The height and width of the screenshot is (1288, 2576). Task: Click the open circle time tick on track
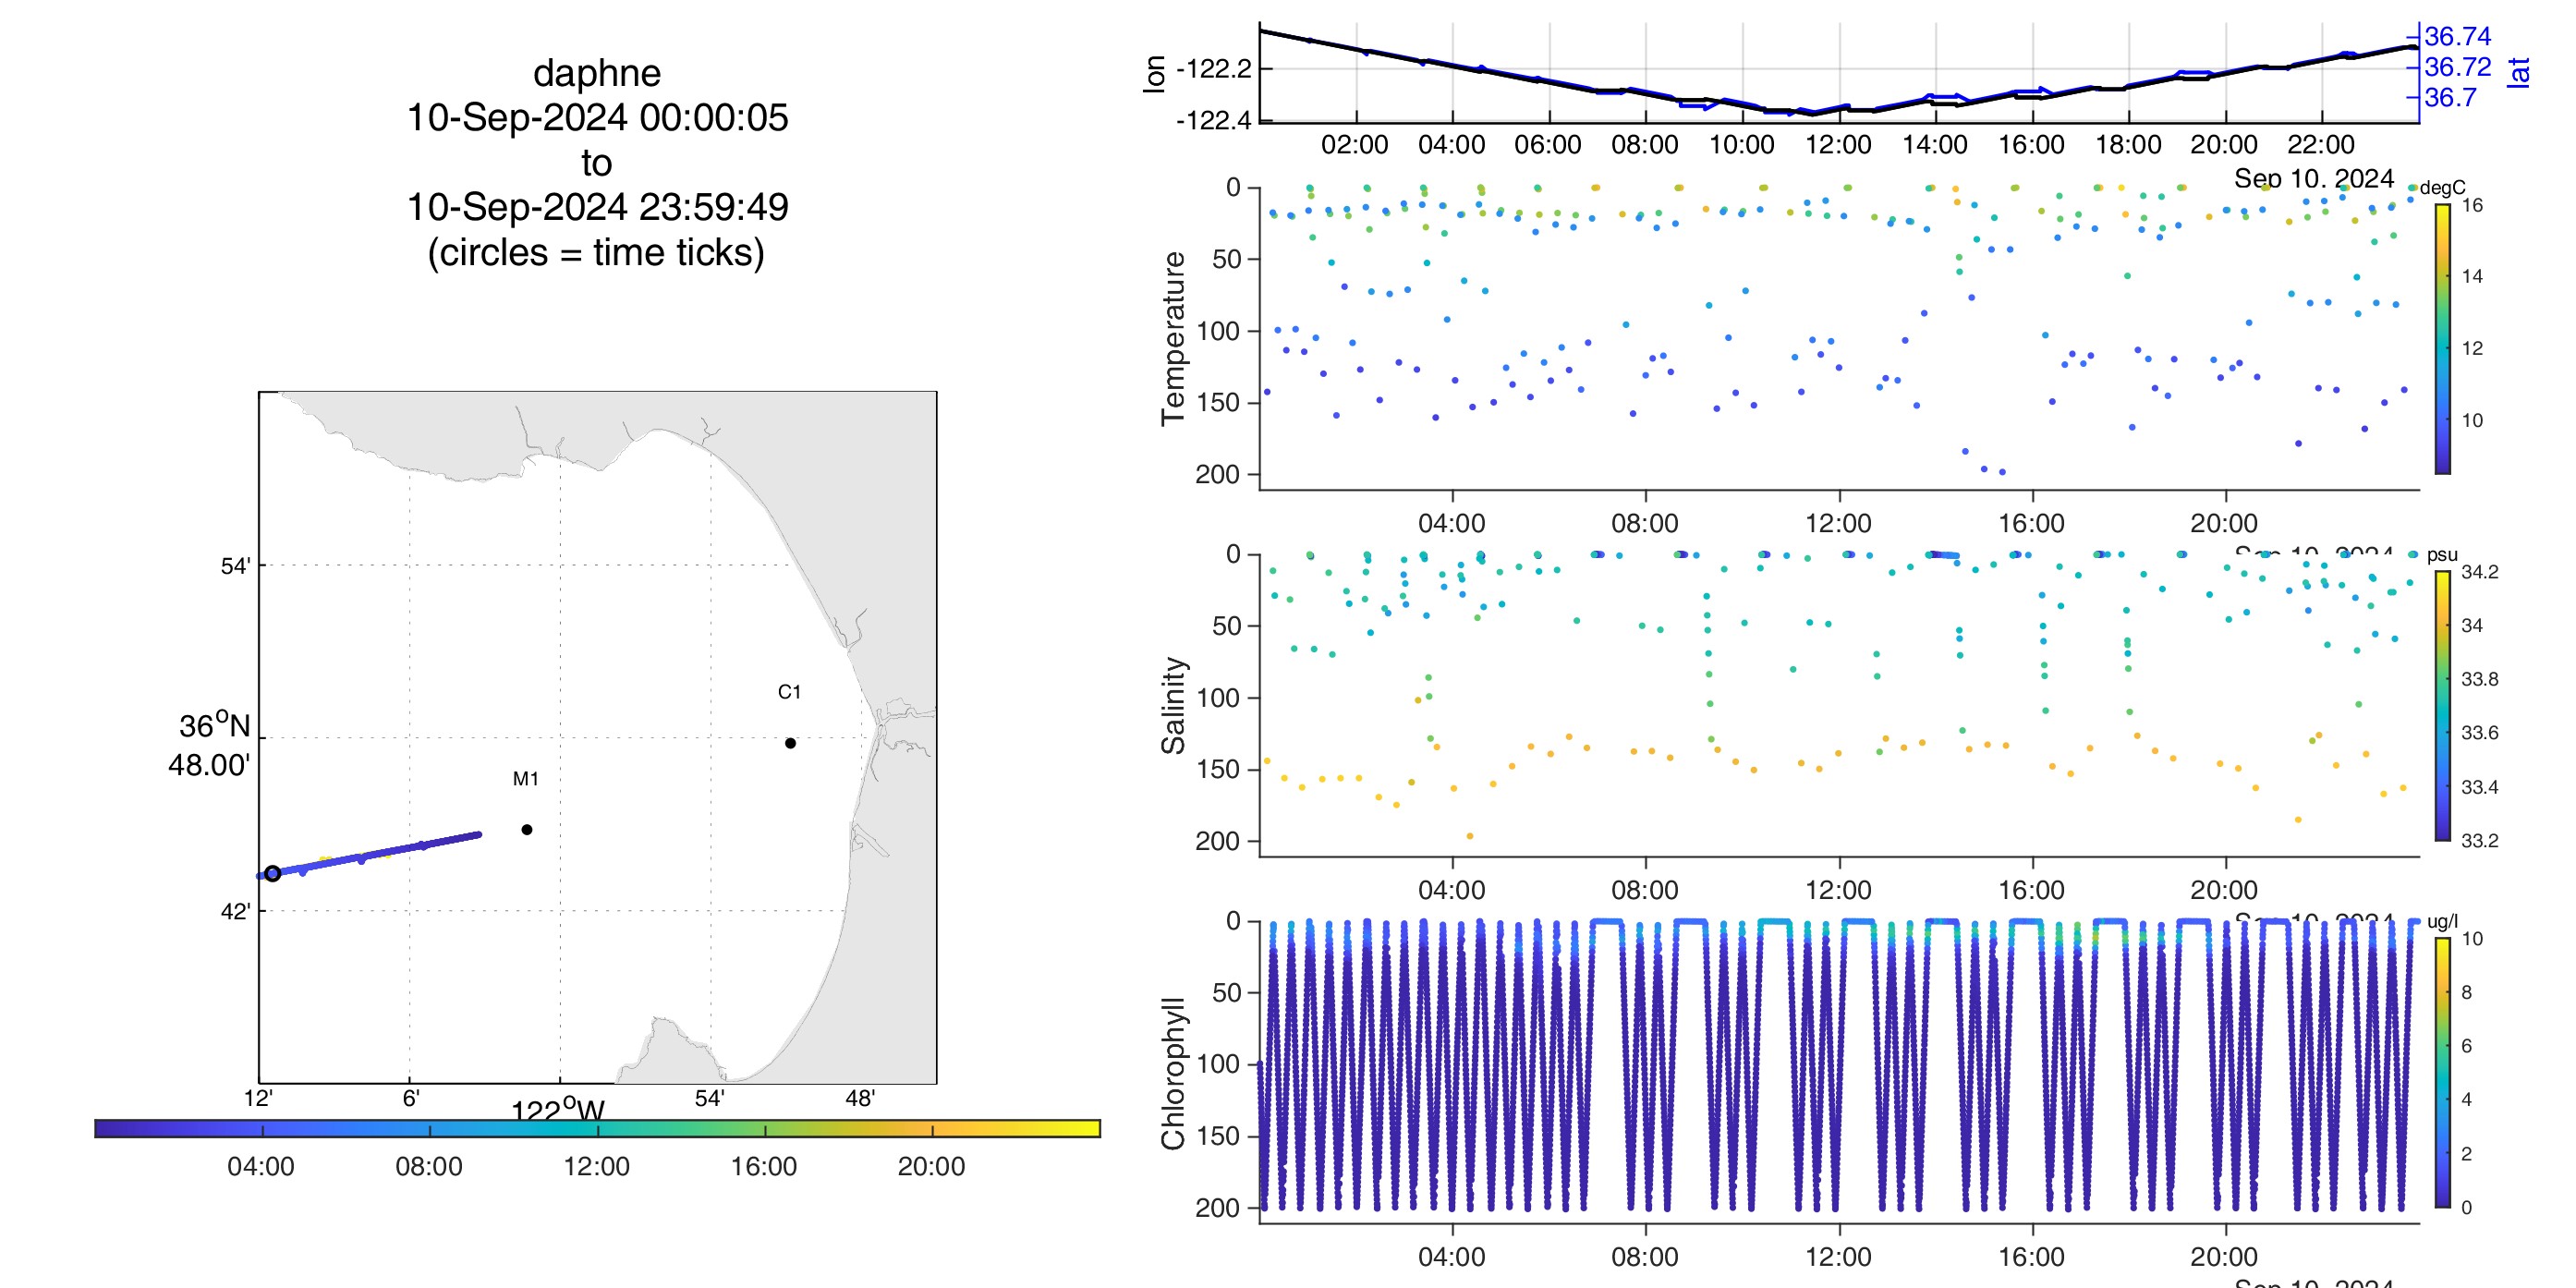click(x=272, y=873)
